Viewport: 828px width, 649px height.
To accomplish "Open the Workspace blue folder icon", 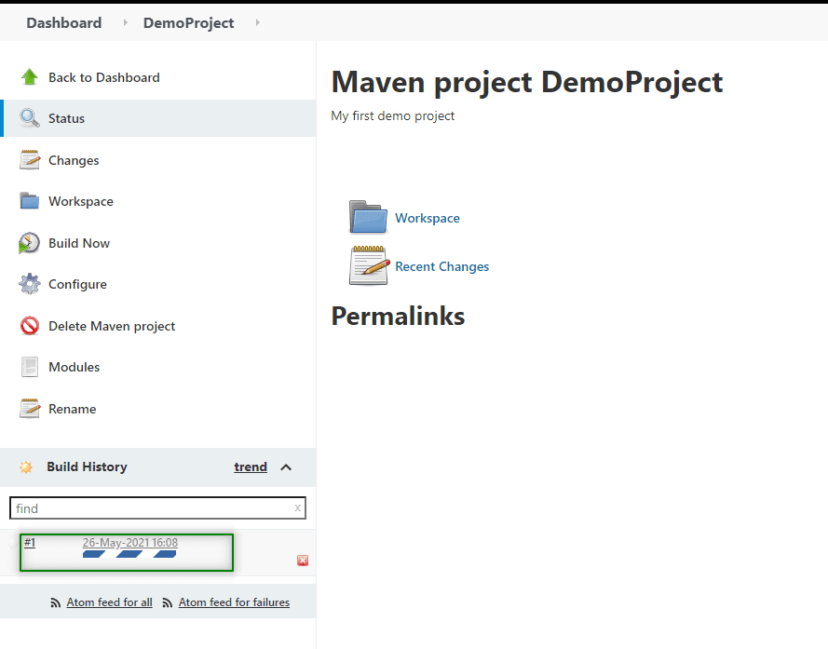I will point(368,216).
